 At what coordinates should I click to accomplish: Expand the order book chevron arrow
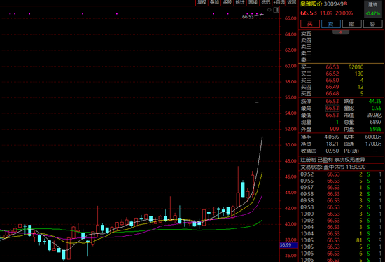pyautogui.click(x=341, y=32)
